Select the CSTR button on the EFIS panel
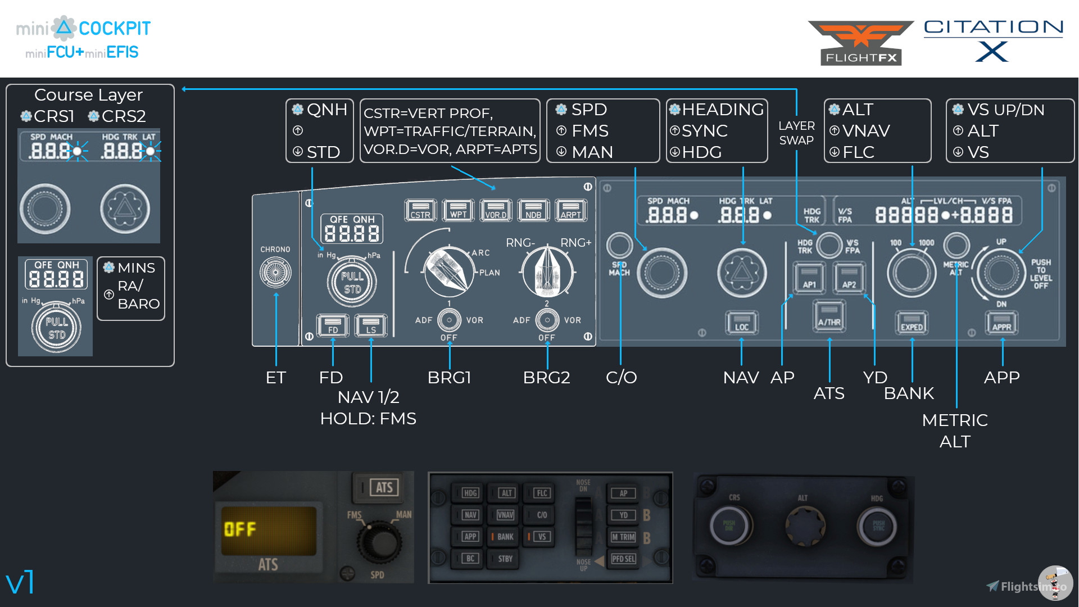1079x607 pixels. (419, 210)
